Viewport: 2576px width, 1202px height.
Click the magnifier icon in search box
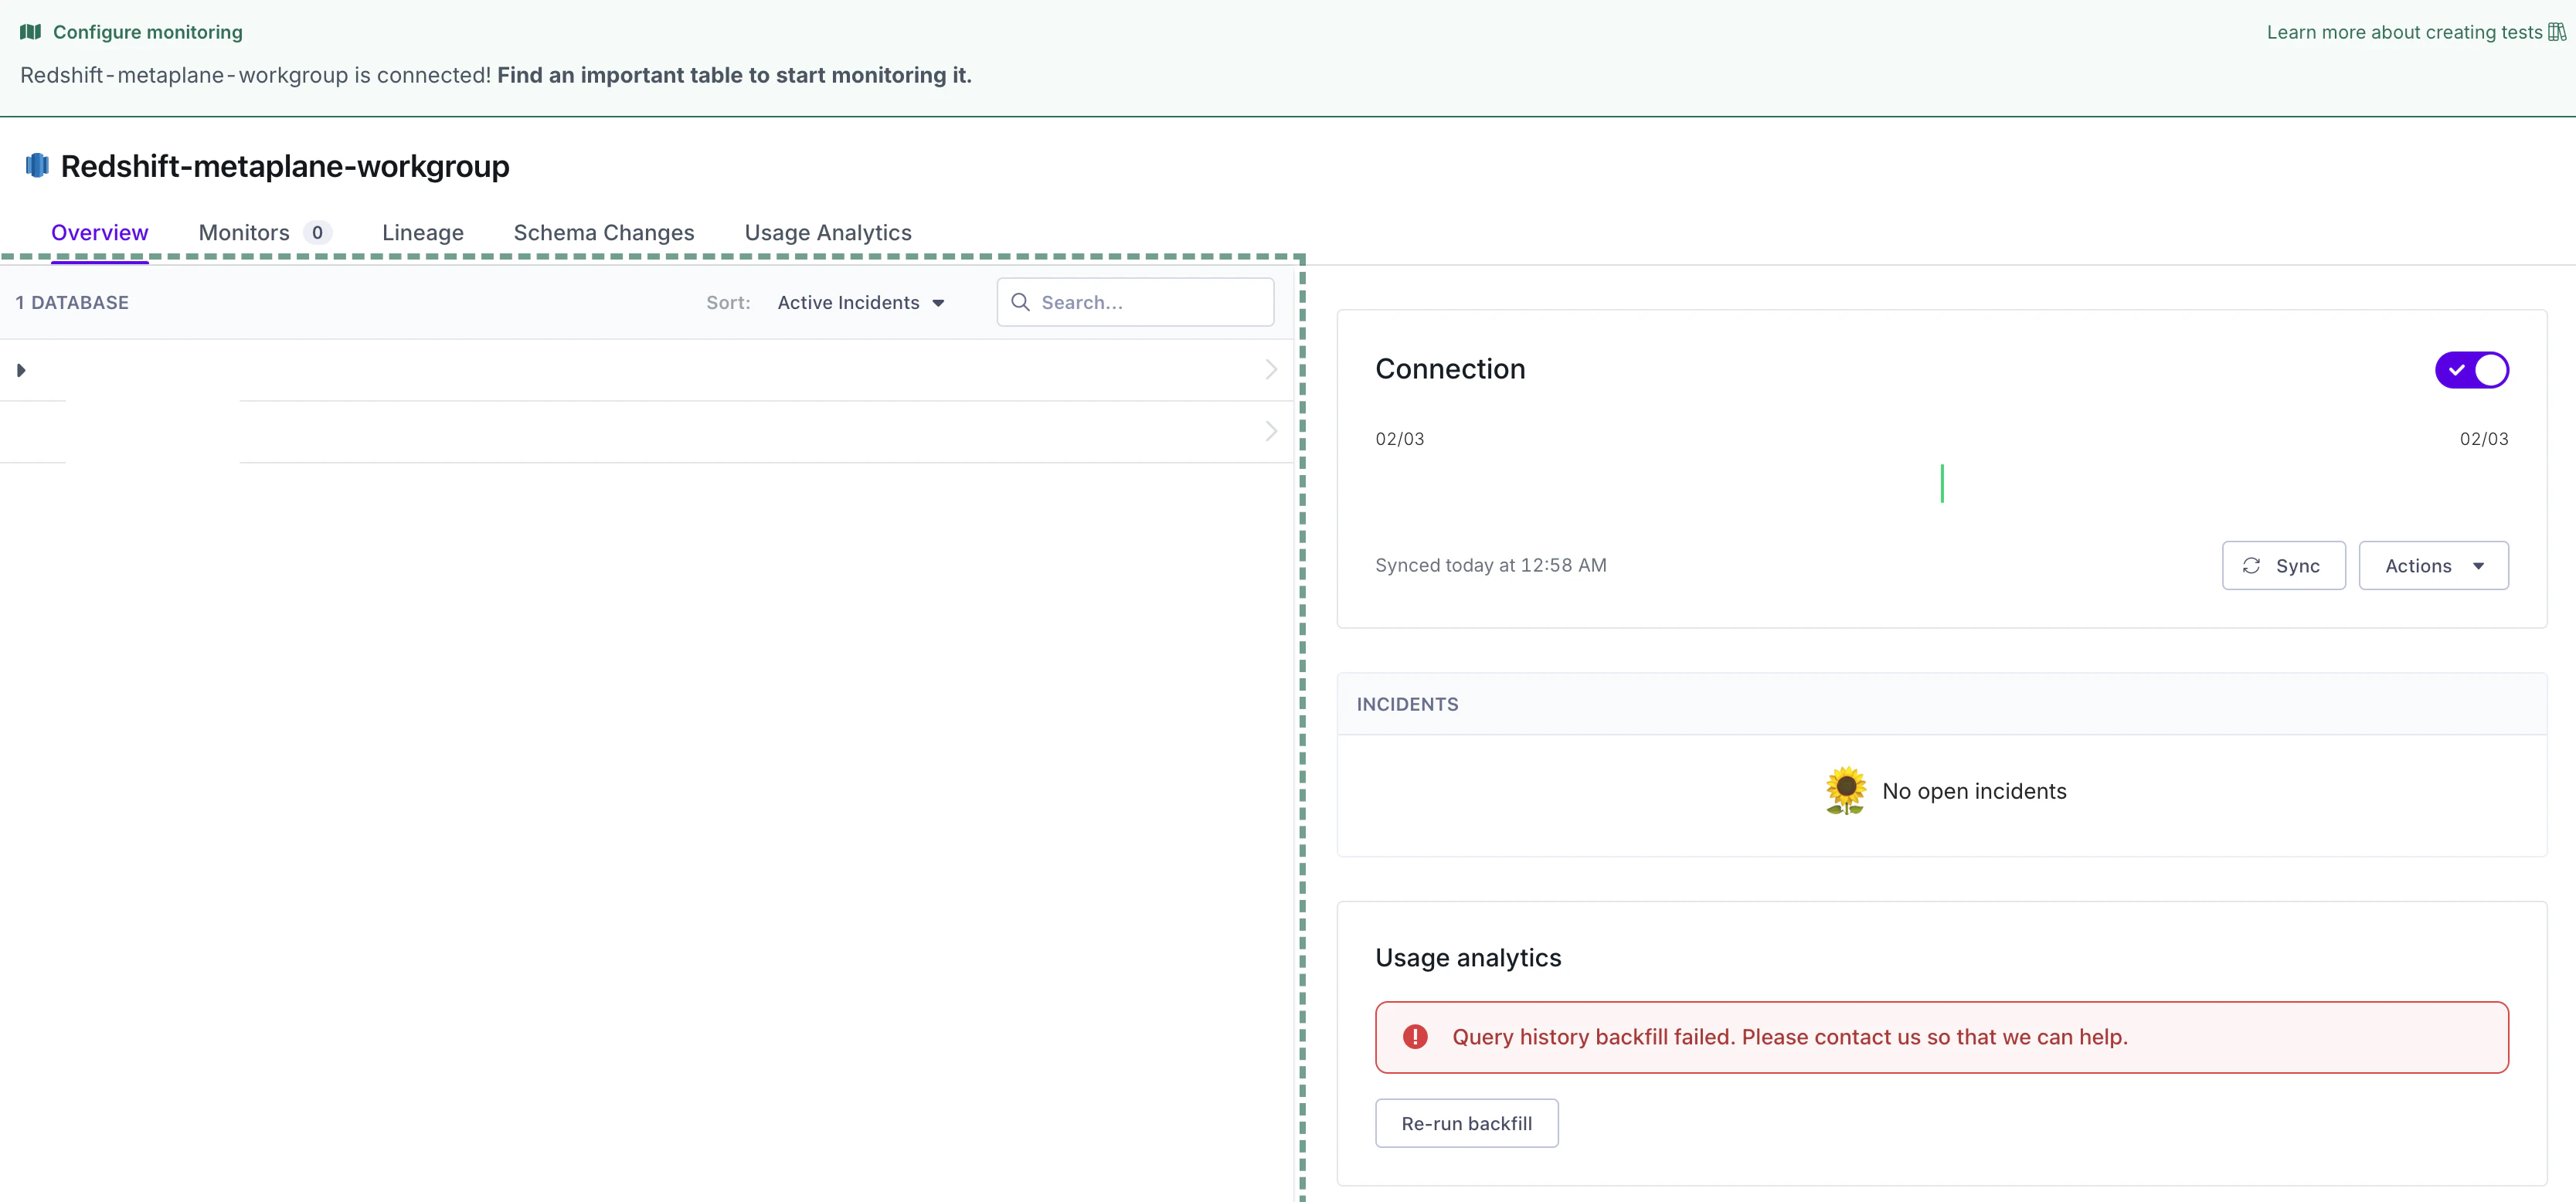(1020, 302)
